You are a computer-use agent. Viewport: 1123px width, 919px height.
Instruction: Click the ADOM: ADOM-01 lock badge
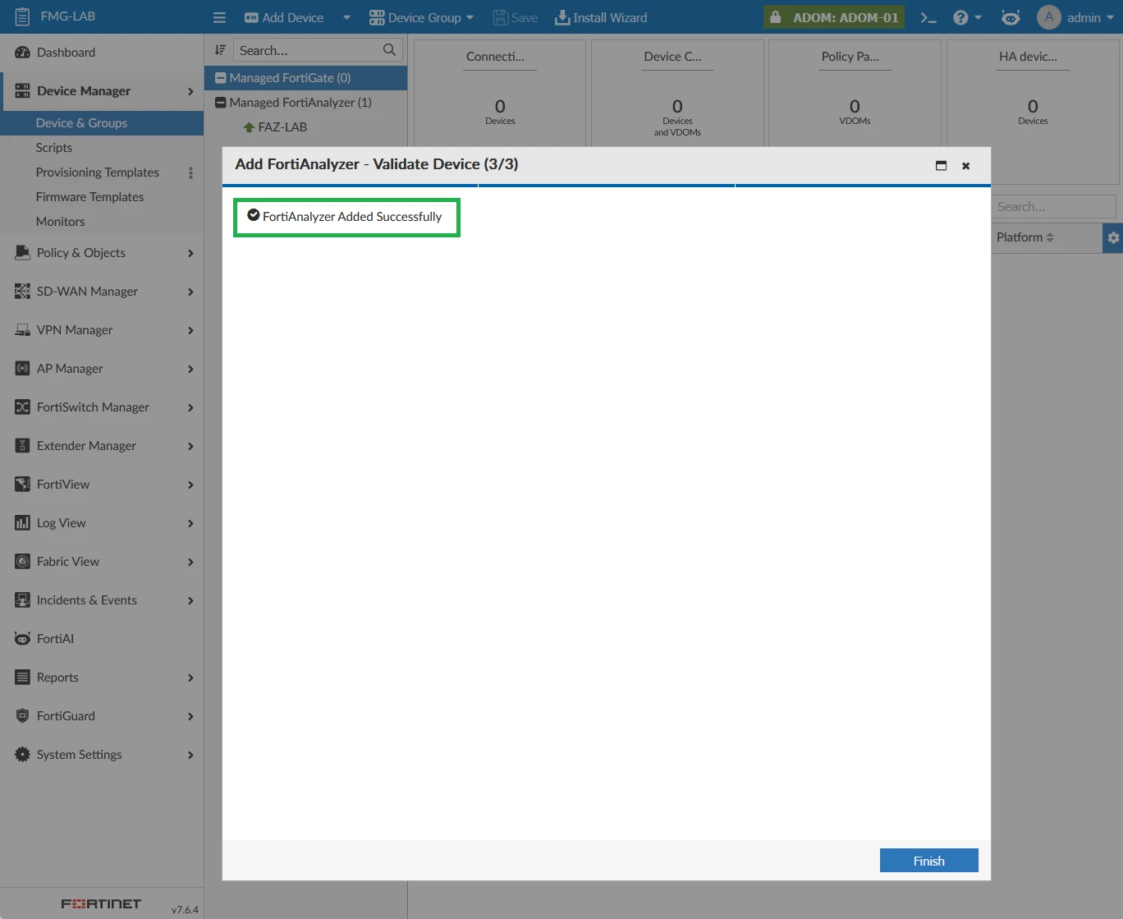pyautogui.click(x=834, y=17)
